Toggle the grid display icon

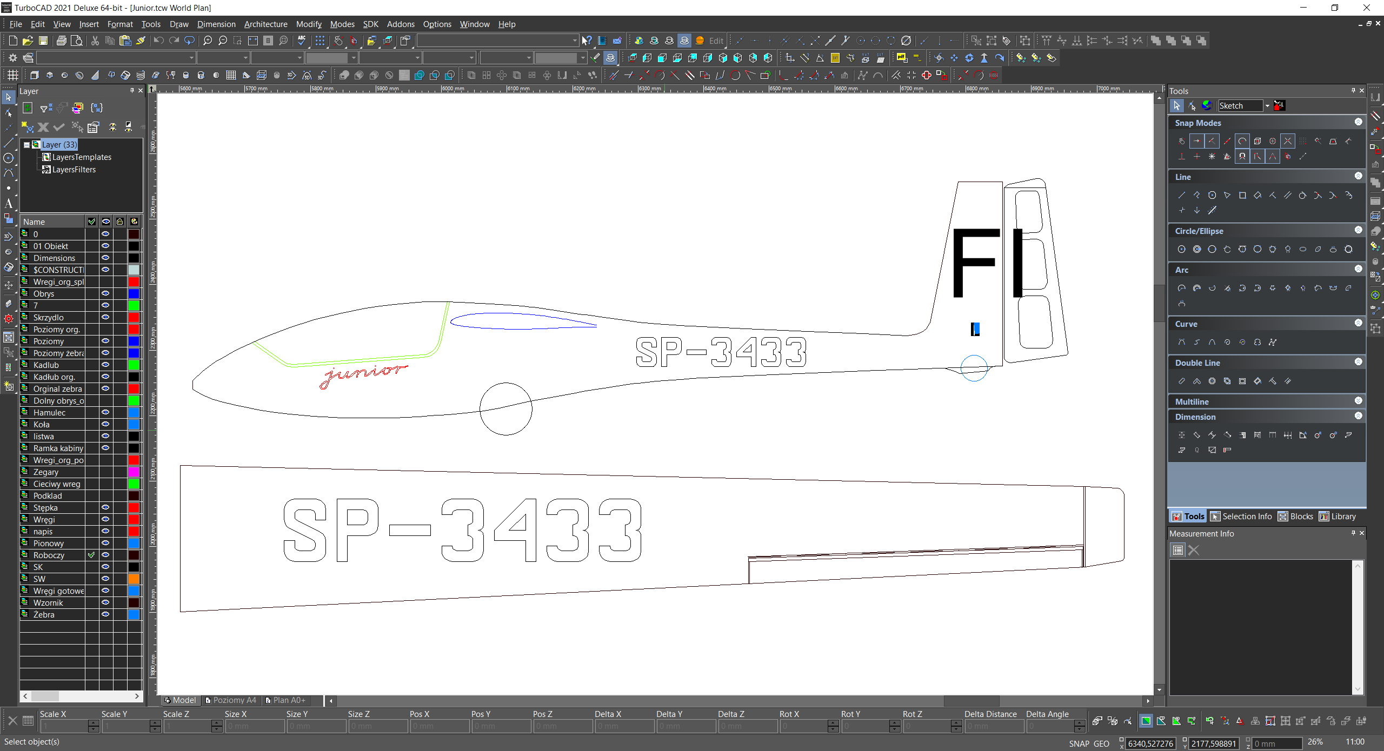321,41
